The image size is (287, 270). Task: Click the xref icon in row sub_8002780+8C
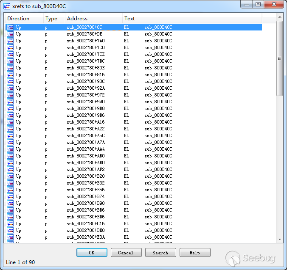tap(10, 27)
